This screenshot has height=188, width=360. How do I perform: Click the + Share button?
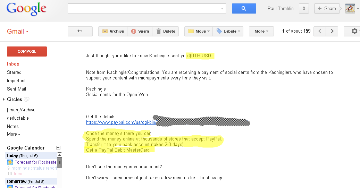327,8
